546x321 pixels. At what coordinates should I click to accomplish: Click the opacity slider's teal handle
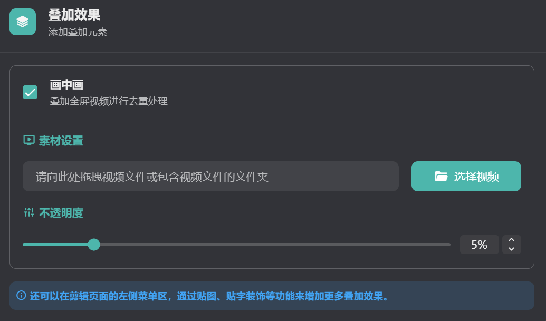click(94, 245)
